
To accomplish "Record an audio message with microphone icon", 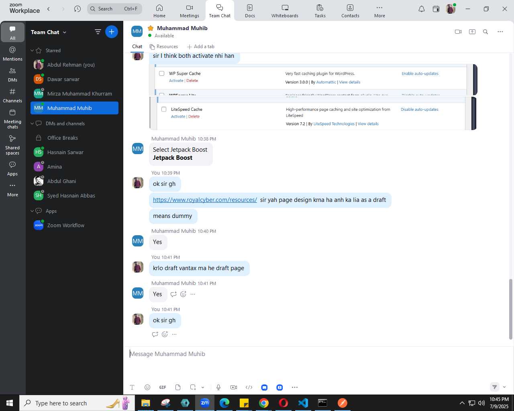I will [218, 387].
